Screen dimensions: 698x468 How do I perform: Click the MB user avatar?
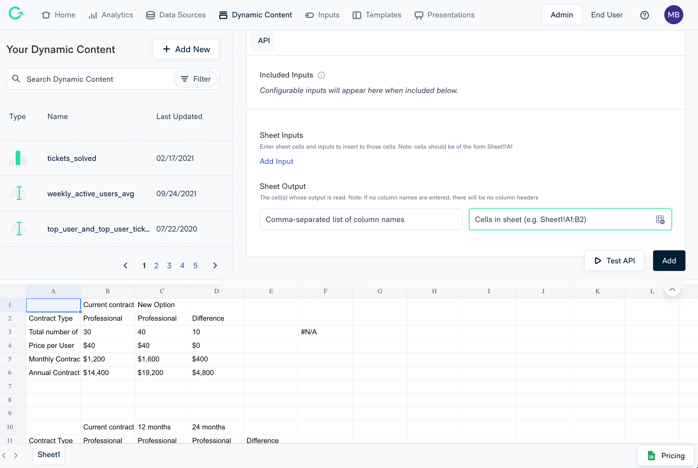pyautogui.click(x=673, y=15)
